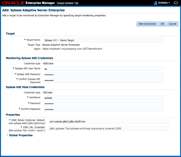This screenshot has height=157, width=181.
Task: Select the Confirm Sybase ASE Password field
Action: point(103,80)
